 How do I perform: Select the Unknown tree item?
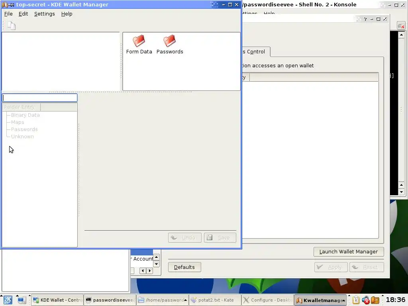click(22, 136)
